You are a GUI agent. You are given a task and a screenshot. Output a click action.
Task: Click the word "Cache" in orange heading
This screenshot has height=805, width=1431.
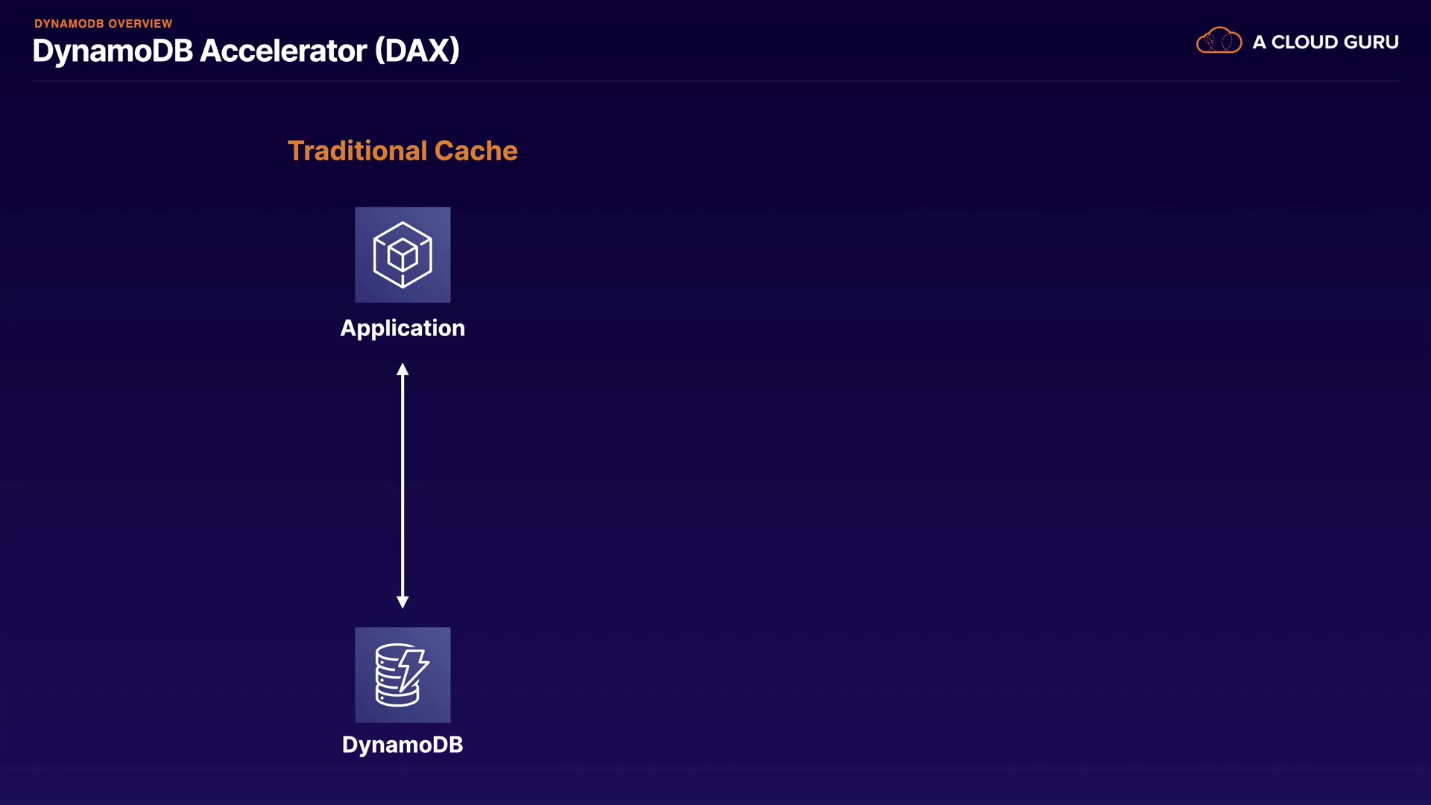point(476,151)
